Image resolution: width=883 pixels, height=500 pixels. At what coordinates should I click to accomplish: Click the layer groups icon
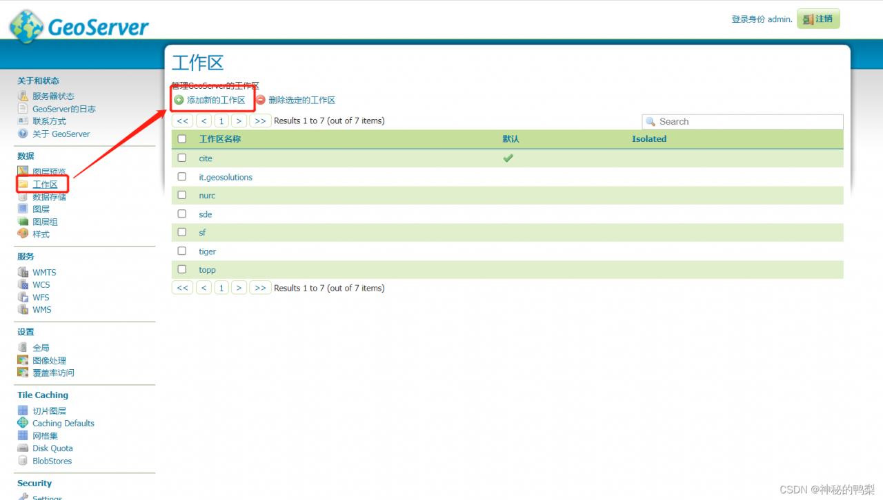click(23, 222)
